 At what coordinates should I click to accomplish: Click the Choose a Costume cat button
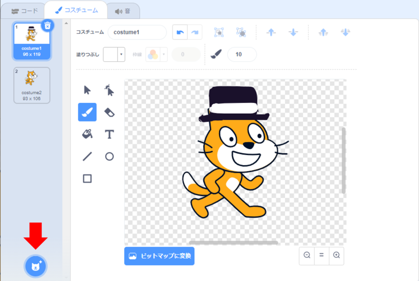tap(36, 266)
